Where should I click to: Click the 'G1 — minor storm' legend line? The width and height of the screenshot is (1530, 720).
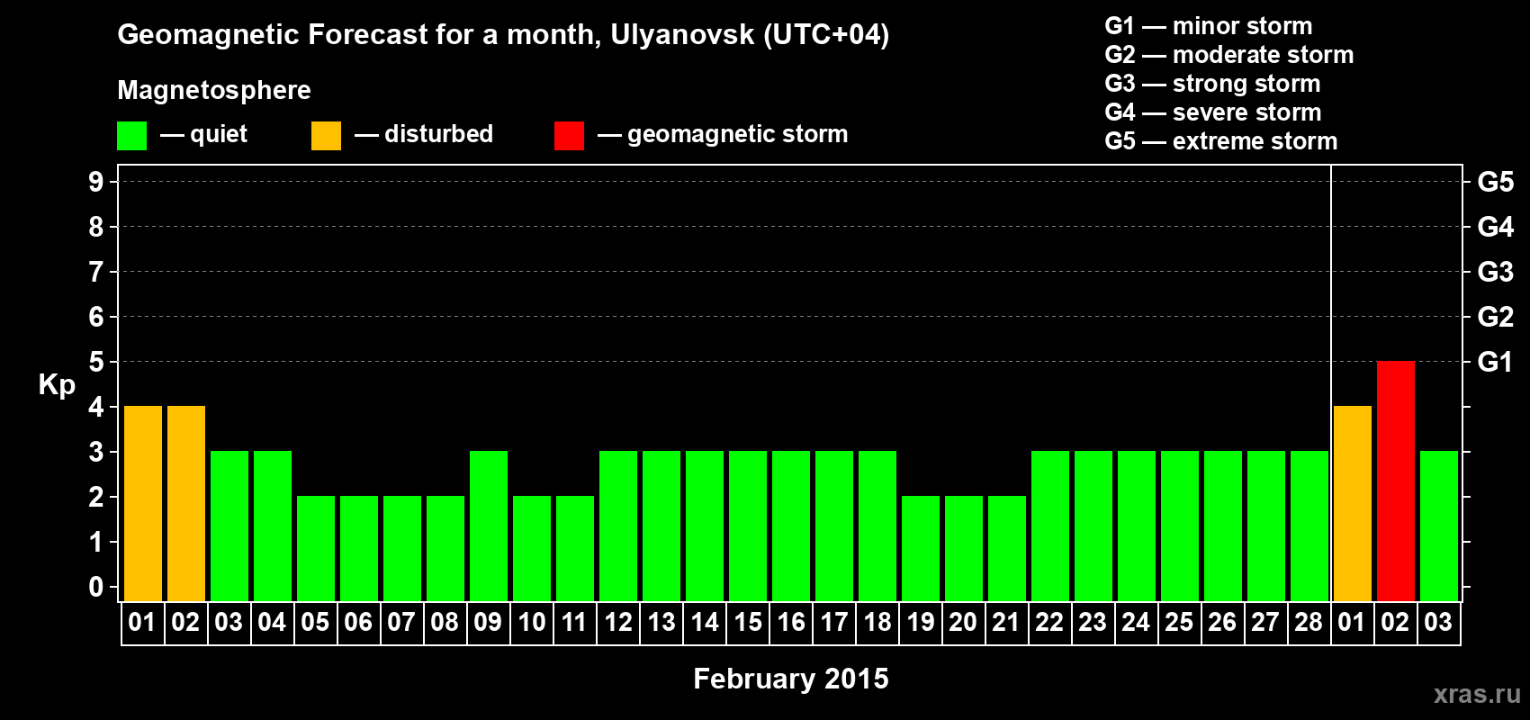pos(1209,26)
